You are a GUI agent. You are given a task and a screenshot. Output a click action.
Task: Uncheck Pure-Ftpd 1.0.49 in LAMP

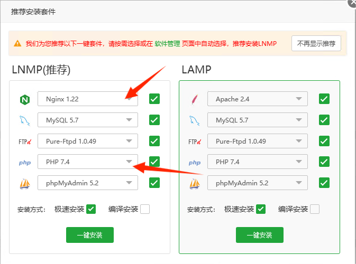(x=324, y=141)
